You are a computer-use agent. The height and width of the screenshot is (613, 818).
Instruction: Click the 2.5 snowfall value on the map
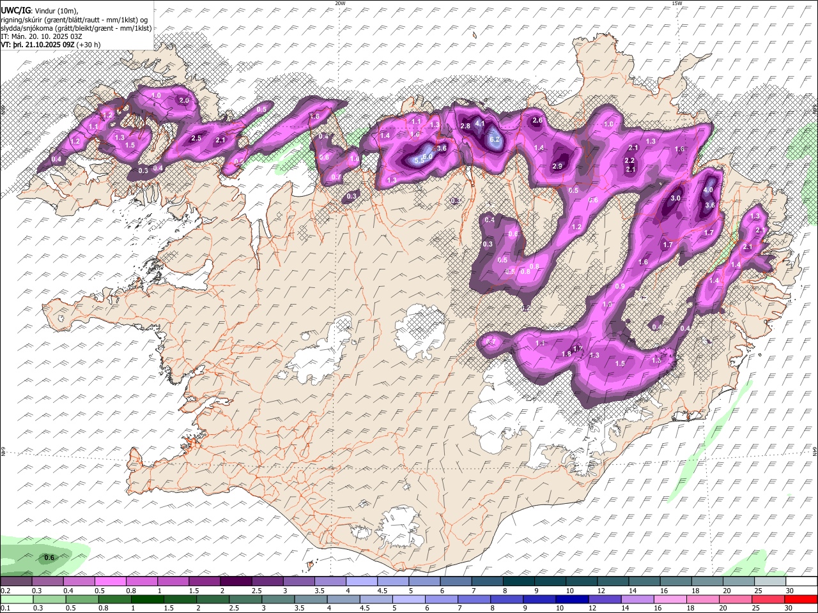pos(196,138)
